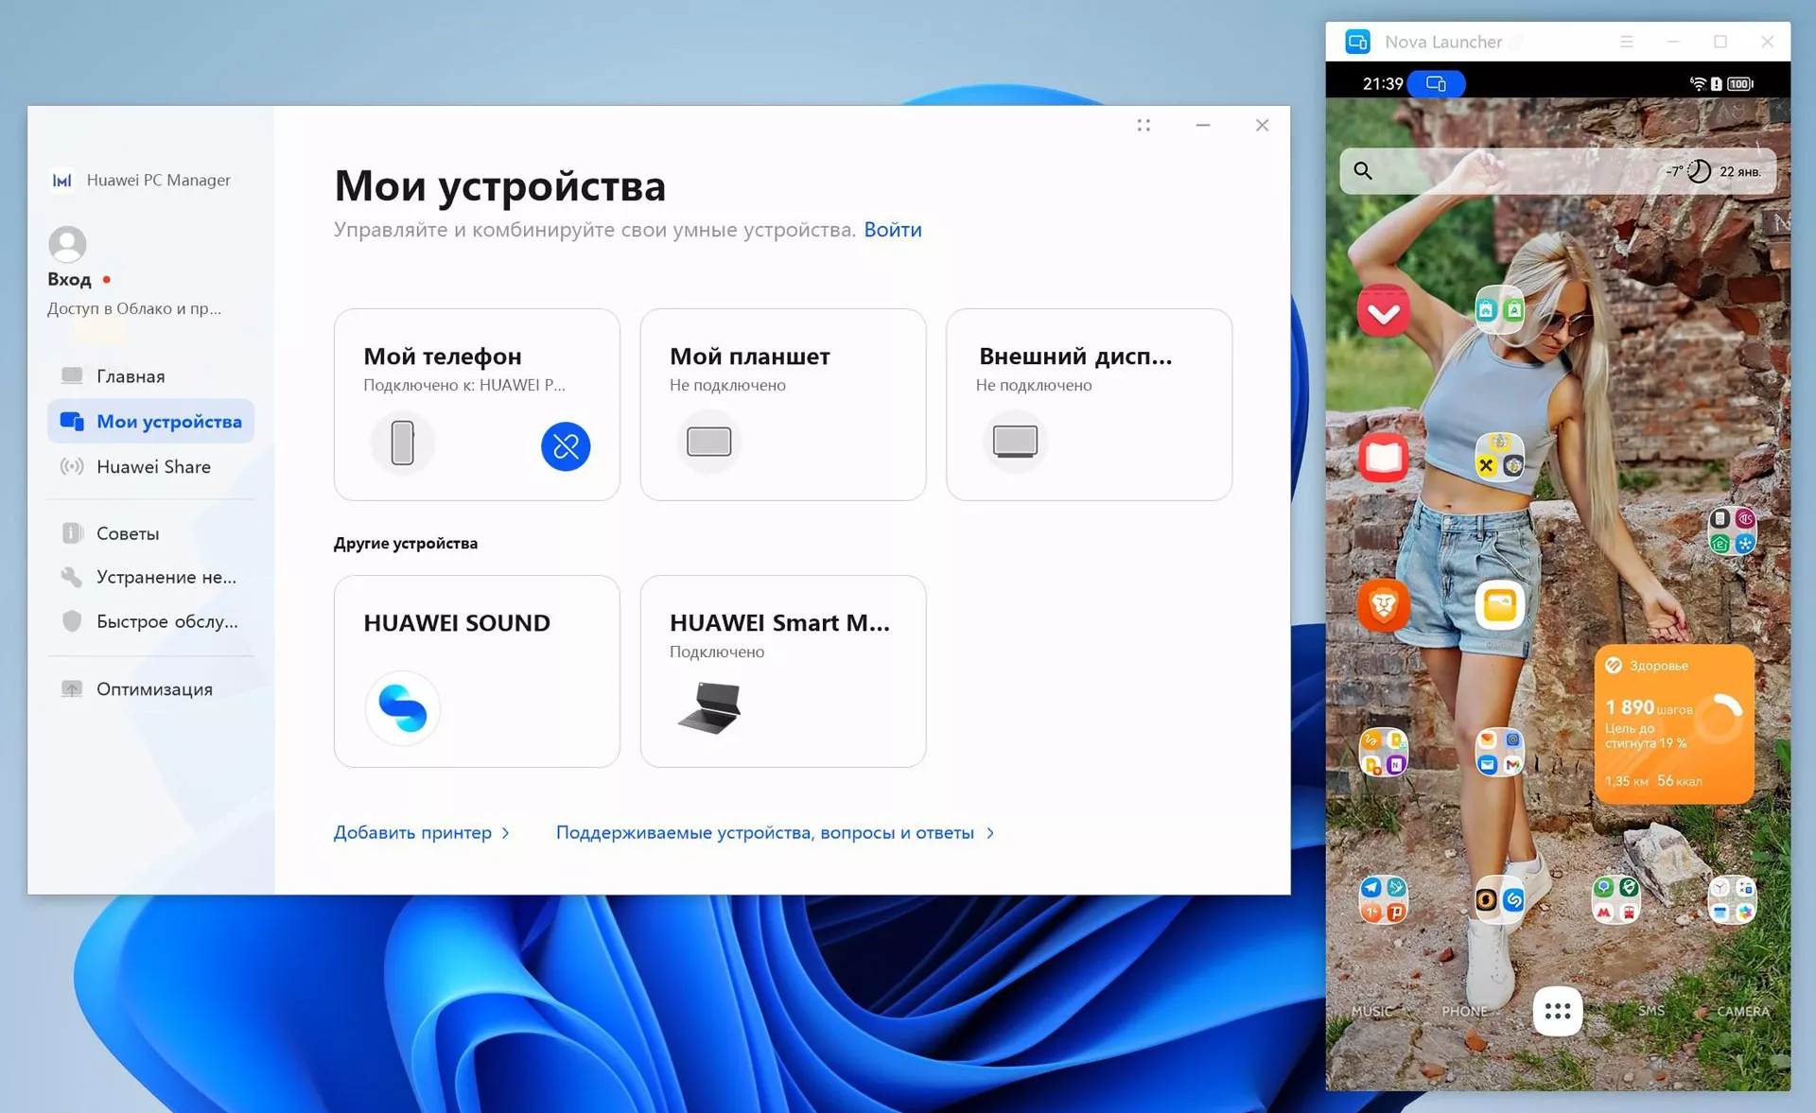Click the Huawei PC Manager logo icon
This screenshot has height=1113, width=1816.
point(62,180)
